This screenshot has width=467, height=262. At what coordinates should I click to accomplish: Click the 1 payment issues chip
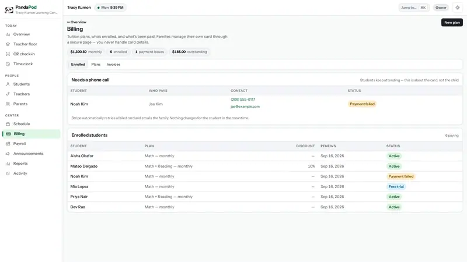tap(149, 52)
